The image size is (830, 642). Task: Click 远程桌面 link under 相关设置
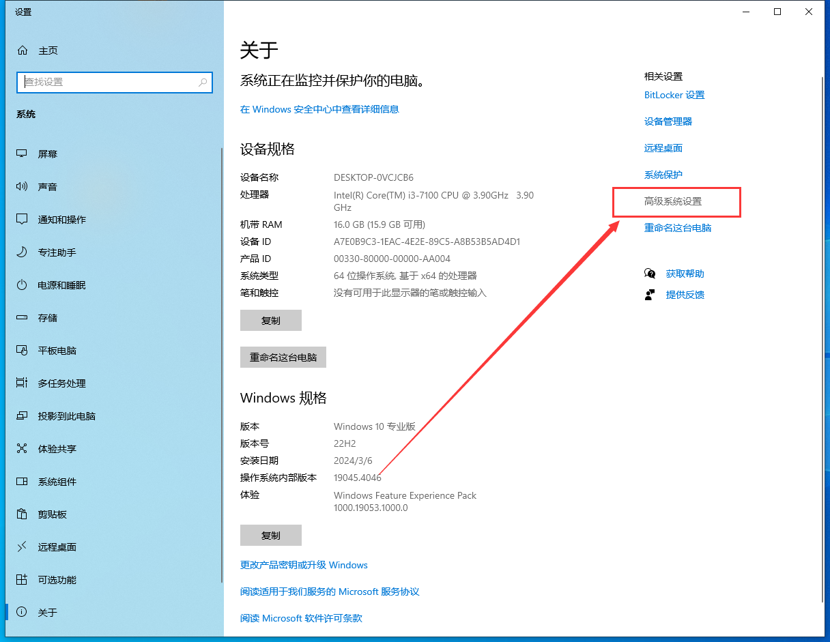click(663, 148)
